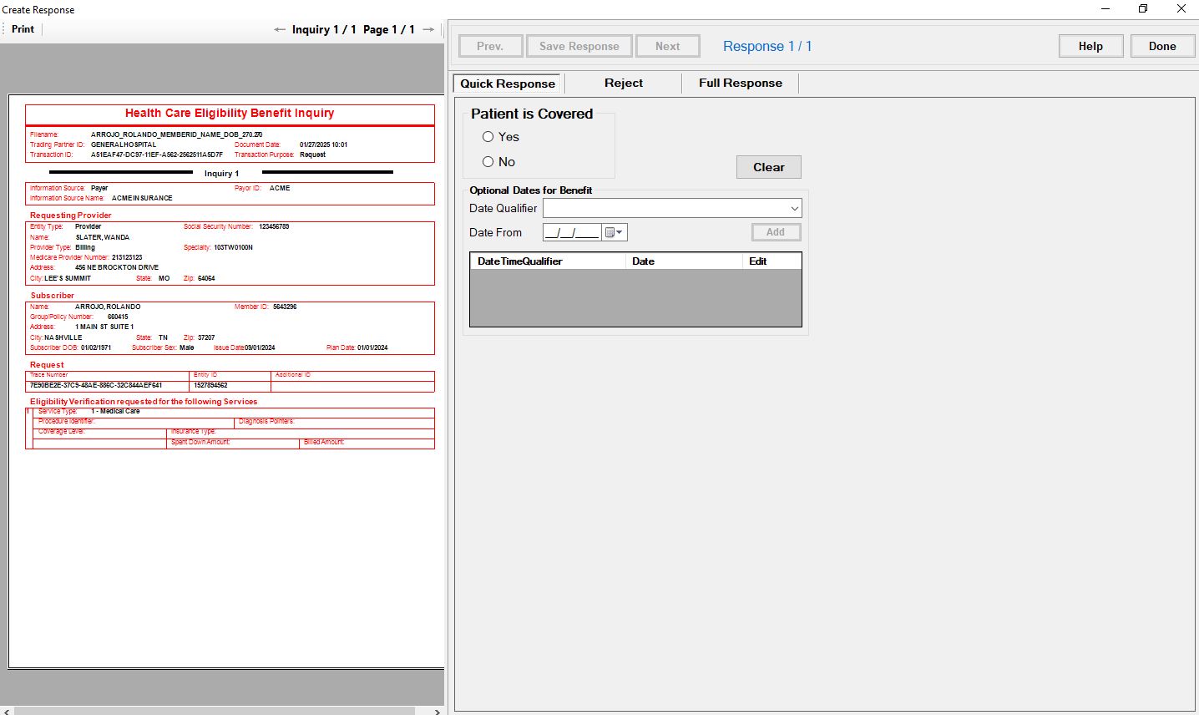Click subscriber name 'ARROJO, ROLANDO'
The width and height of the screenshot is (1199, 715).
(x=108, y=307)
